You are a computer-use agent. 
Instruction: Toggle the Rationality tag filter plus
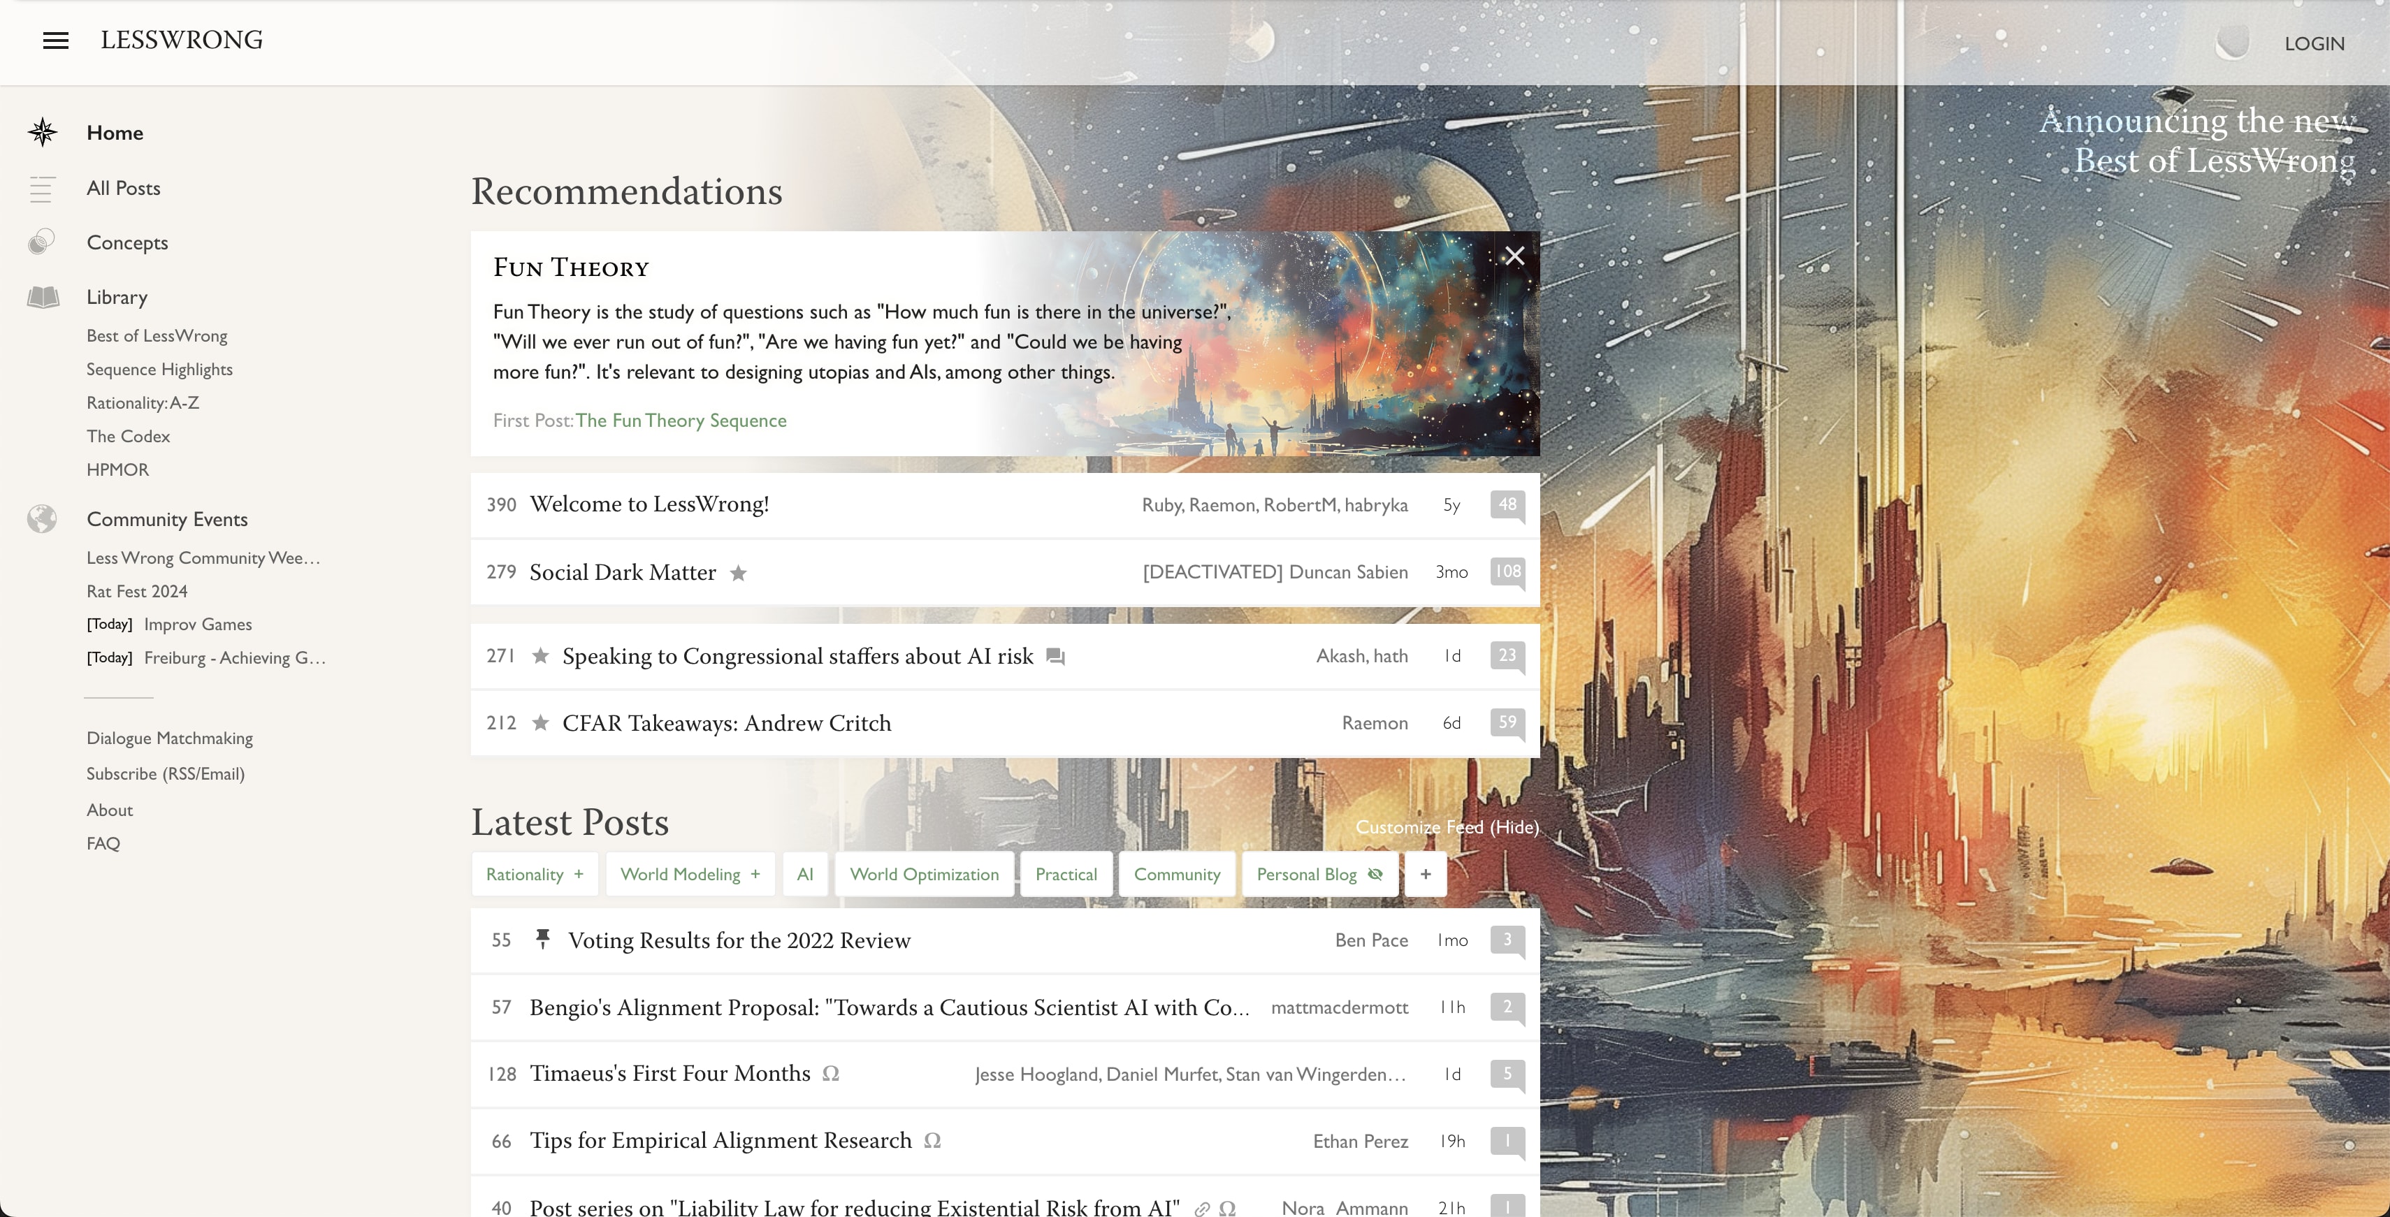tap(579, 874)
